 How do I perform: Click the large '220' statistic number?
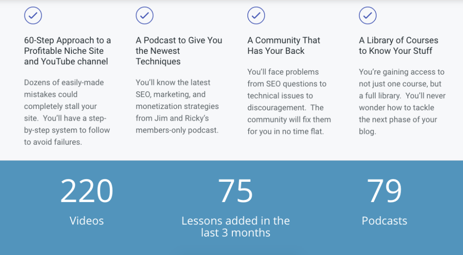[x=86, y=191]
